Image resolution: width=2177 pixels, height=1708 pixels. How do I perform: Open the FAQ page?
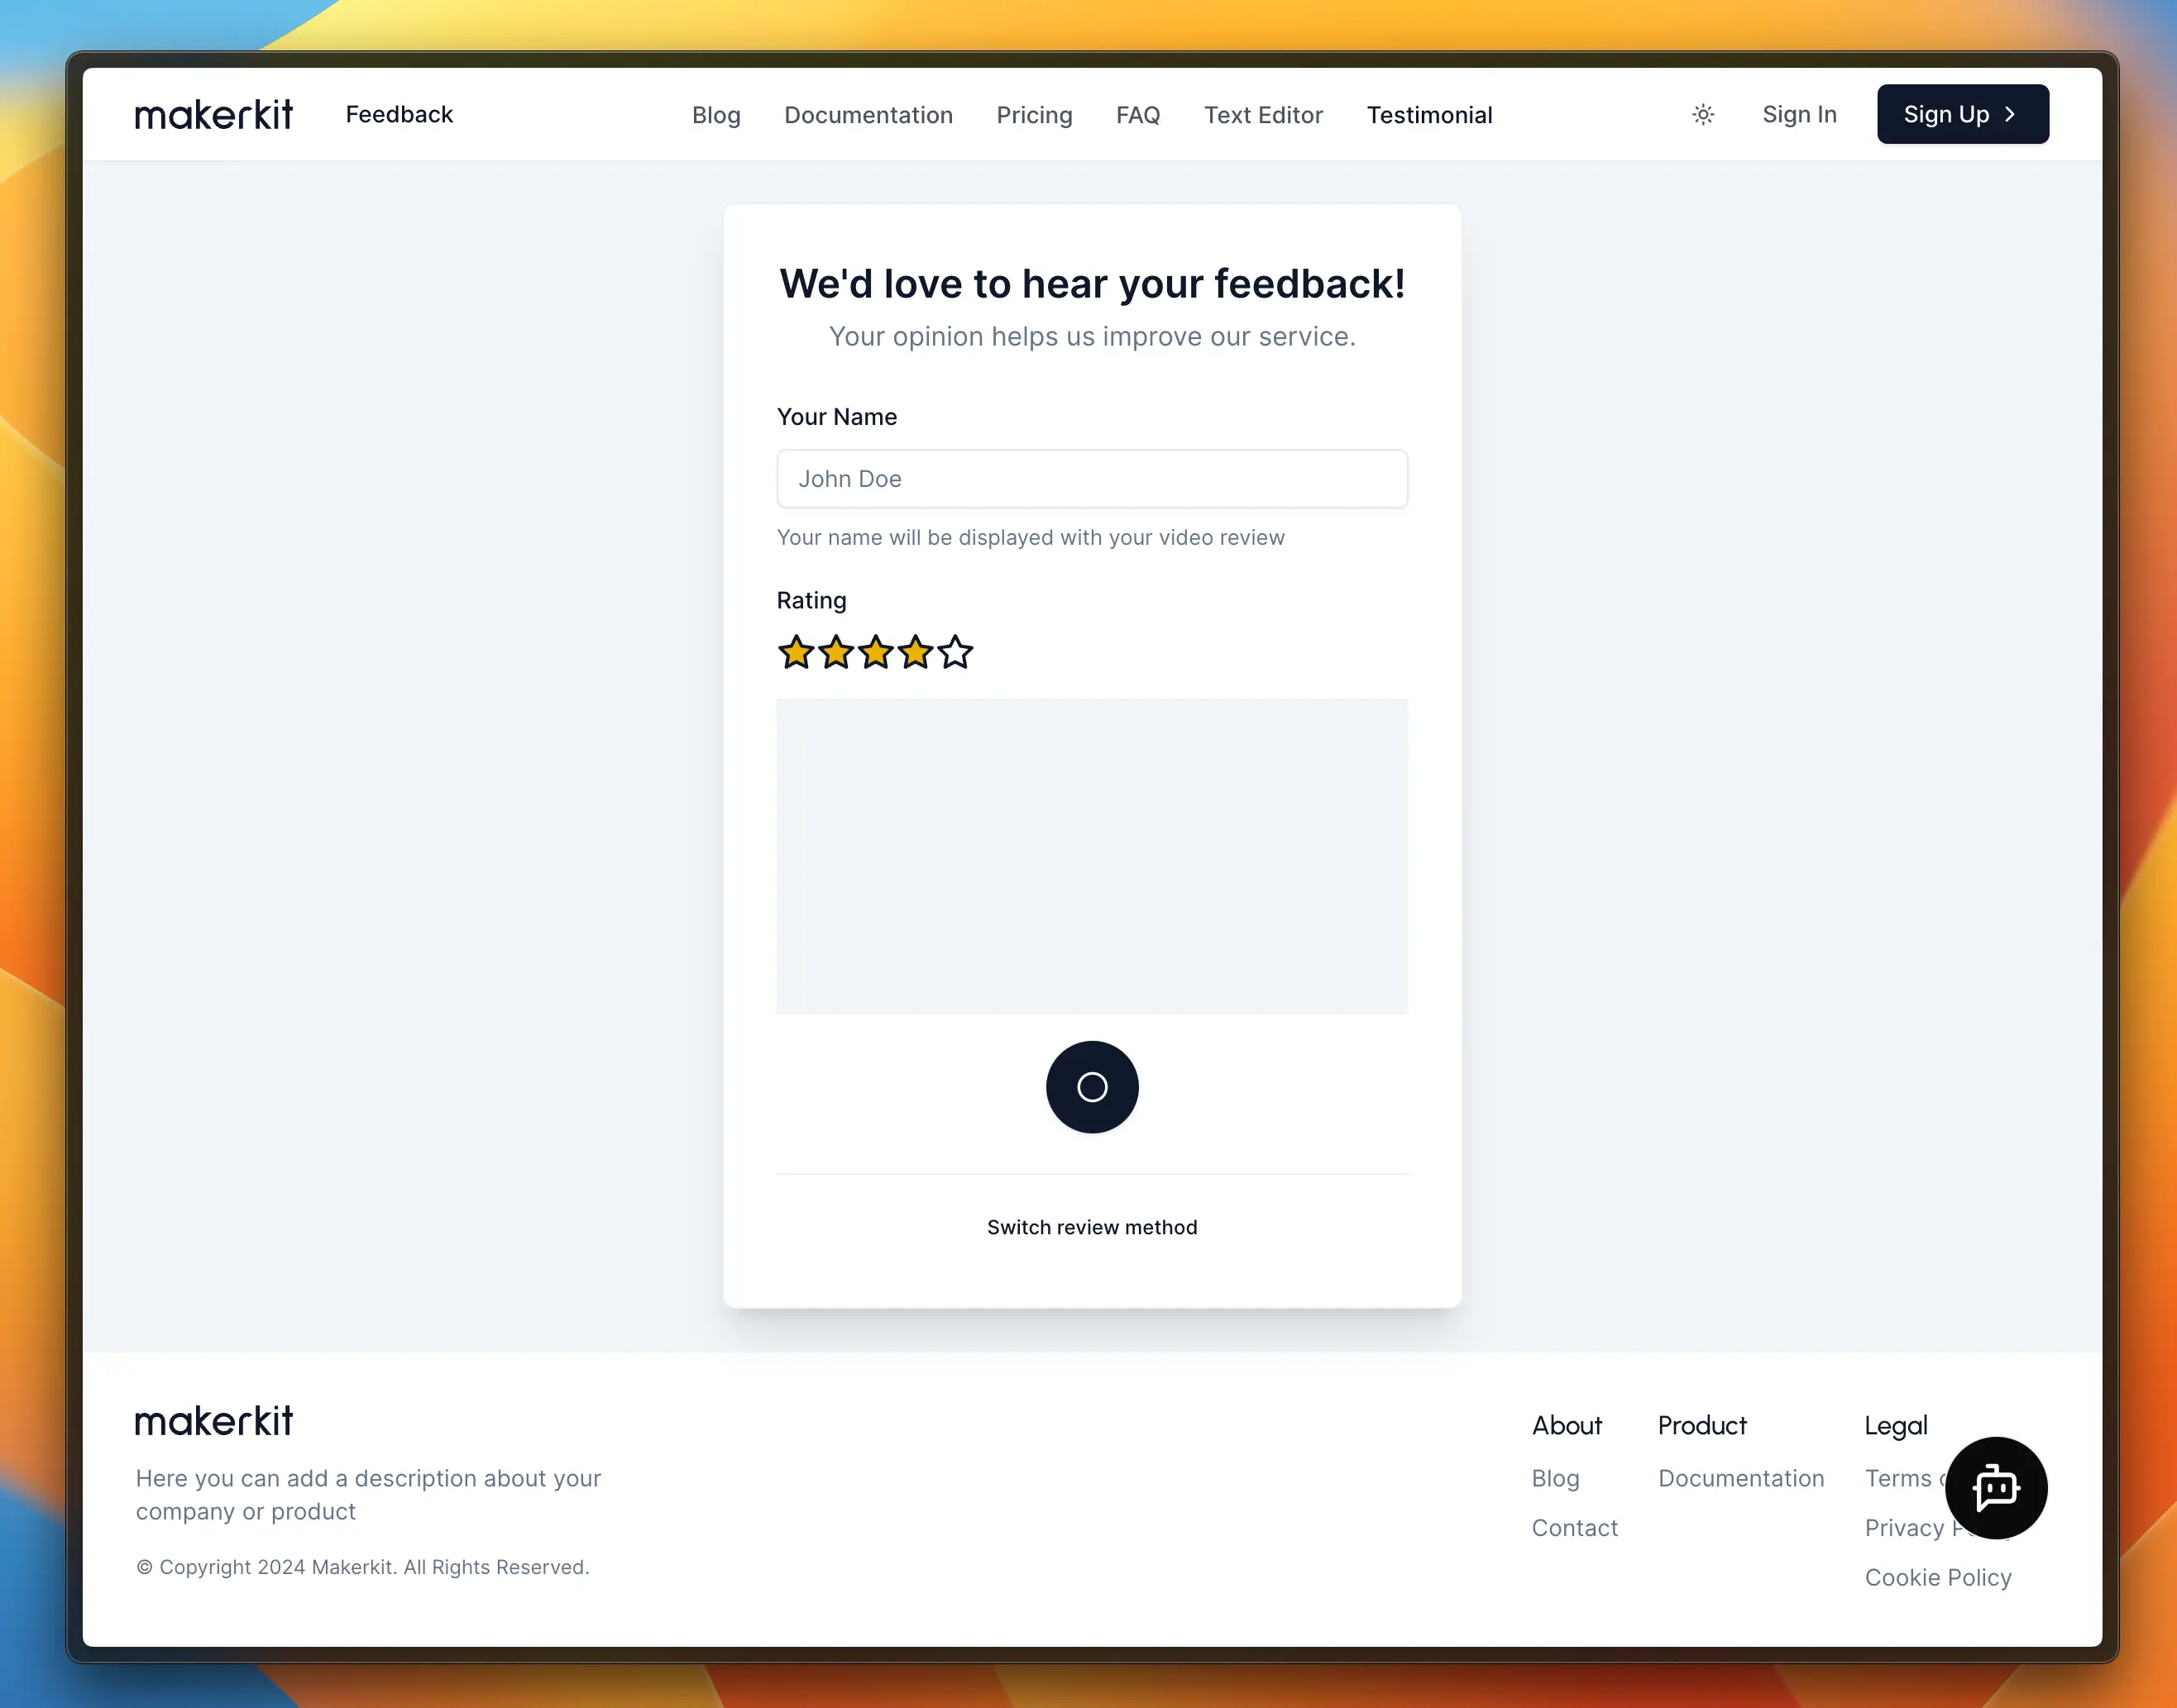pos(1137,115)
